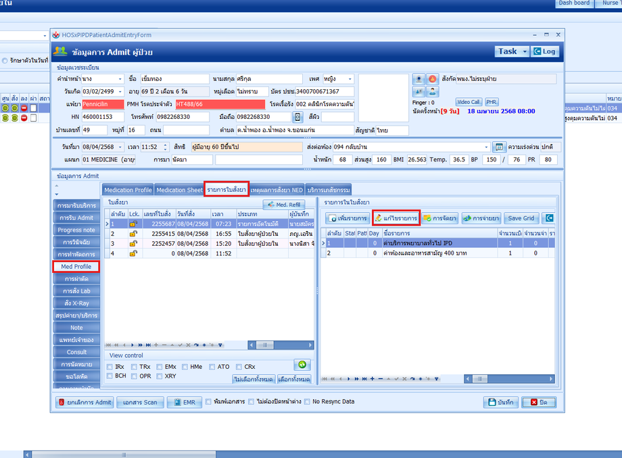622x458 pixels.
Task: Enable the พิมพ์เอกสาร checkbox
Action: [208, 402]
